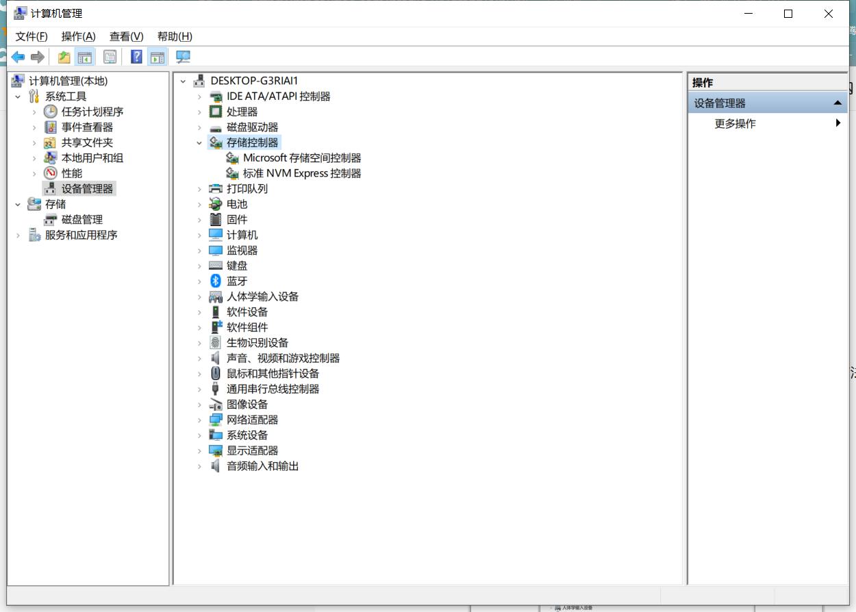Image resolution: width=856 pixels, height=612 pixels.
Task: Select 标准 NVM Express 控制器 device
Action: point(302,173)
